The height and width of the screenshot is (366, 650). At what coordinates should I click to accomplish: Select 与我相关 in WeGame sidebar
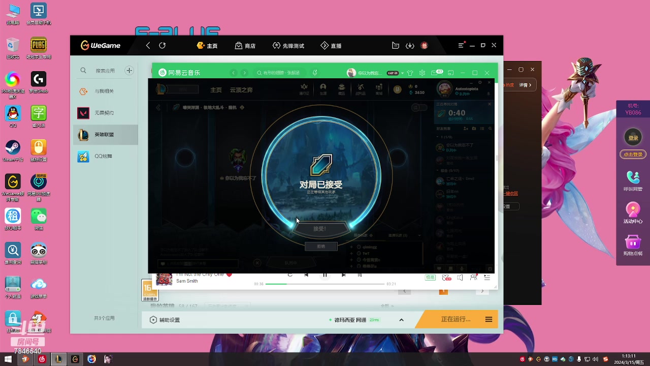point(106,91)
